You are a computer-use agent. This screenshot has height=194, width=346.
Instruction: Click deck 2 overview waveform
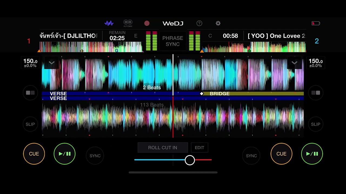tap(254, 47)
